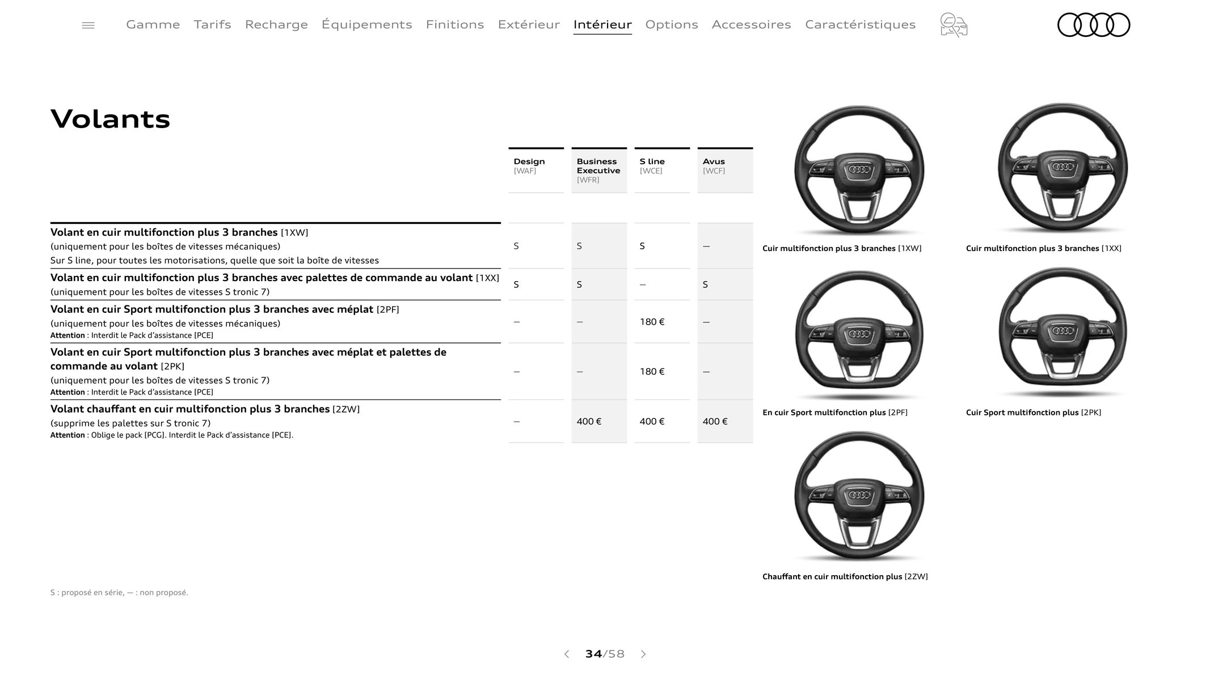Click 400 € under S line column
The height and width of the screenshot is (680, 1210).
pos(652,422)
